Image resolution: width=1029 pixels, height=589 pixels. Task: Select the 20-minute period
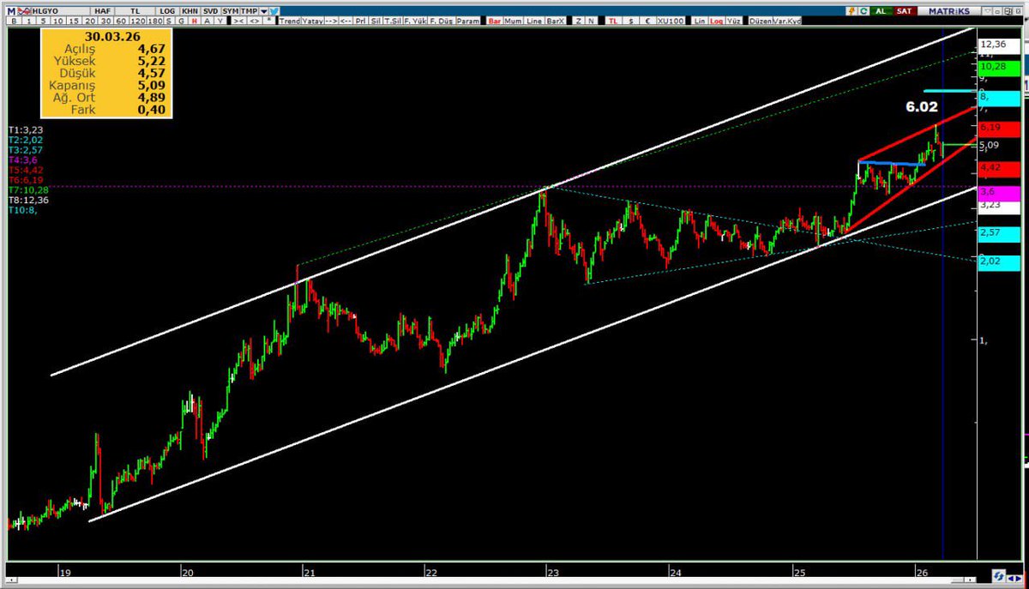click(91, 21)
